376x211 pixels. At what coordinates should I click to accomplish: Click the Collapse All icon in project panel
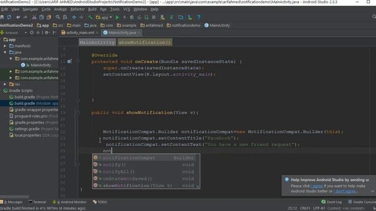[x=38, y=33]
